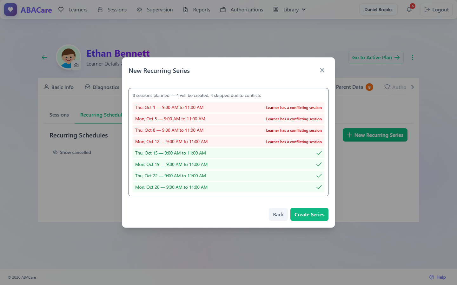Click the Thu, Oct 22 session row
The image size is (457, 285).
228,176
